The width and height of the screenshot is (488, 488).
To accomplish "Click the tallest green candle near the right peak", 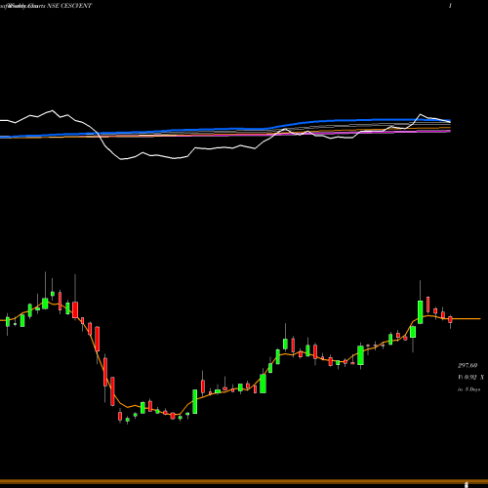I will point(420,312).
